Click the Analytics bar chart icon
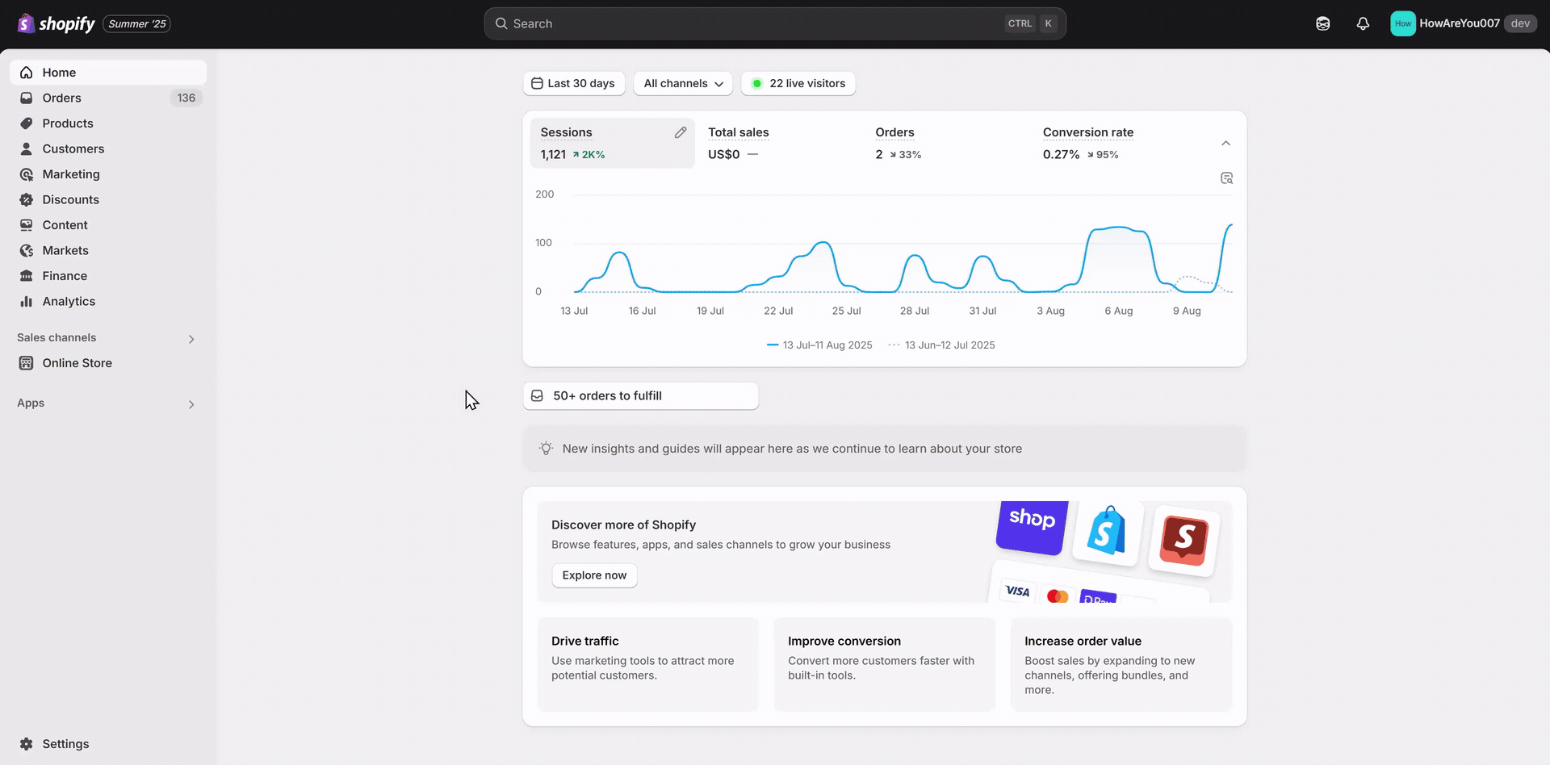The height and width of the screenshot is (765, 1550). click(27, 301)
